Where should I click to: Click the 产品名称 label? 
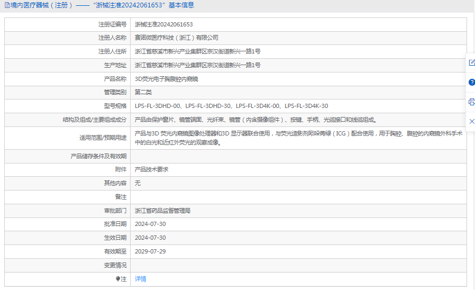115,79
